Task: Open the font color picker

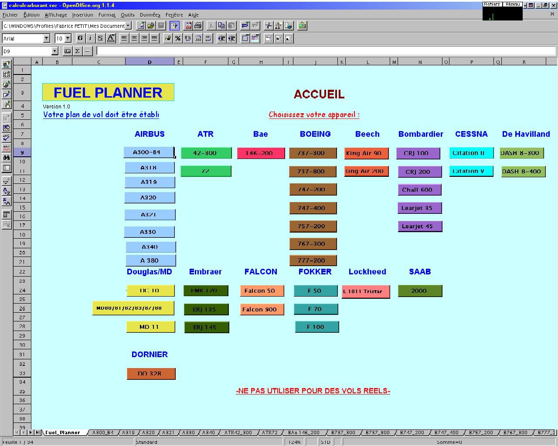Action: pyautogui.click(x=110, y=38)
